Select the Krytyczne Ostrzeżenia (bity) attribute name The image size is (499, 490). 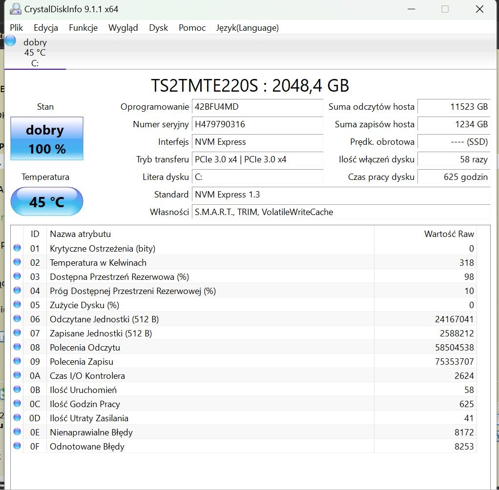point(103,249)
